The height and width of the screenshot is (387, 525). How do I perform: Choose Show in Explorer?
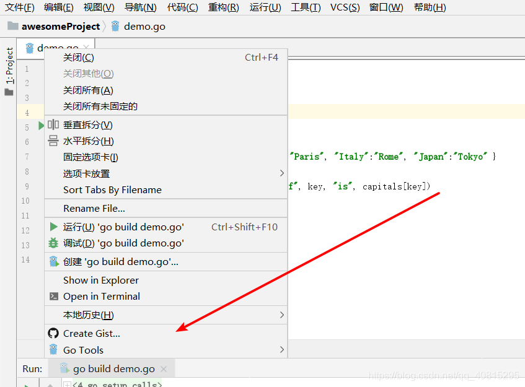166,280
